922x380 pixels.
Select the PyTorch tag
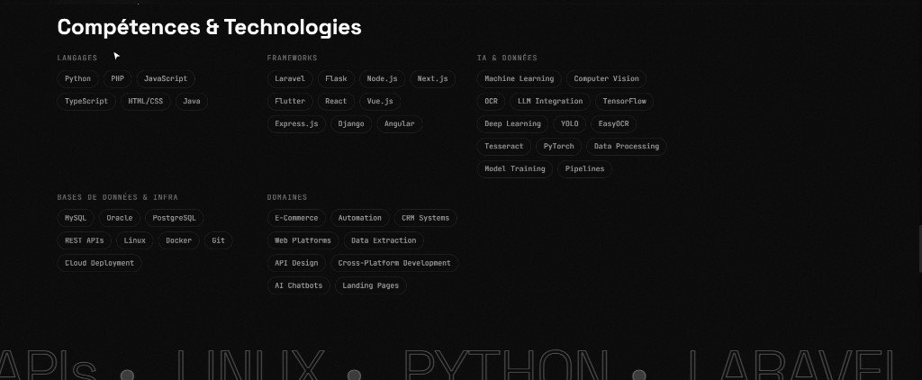pyautogui.click(x=558, y=147)
